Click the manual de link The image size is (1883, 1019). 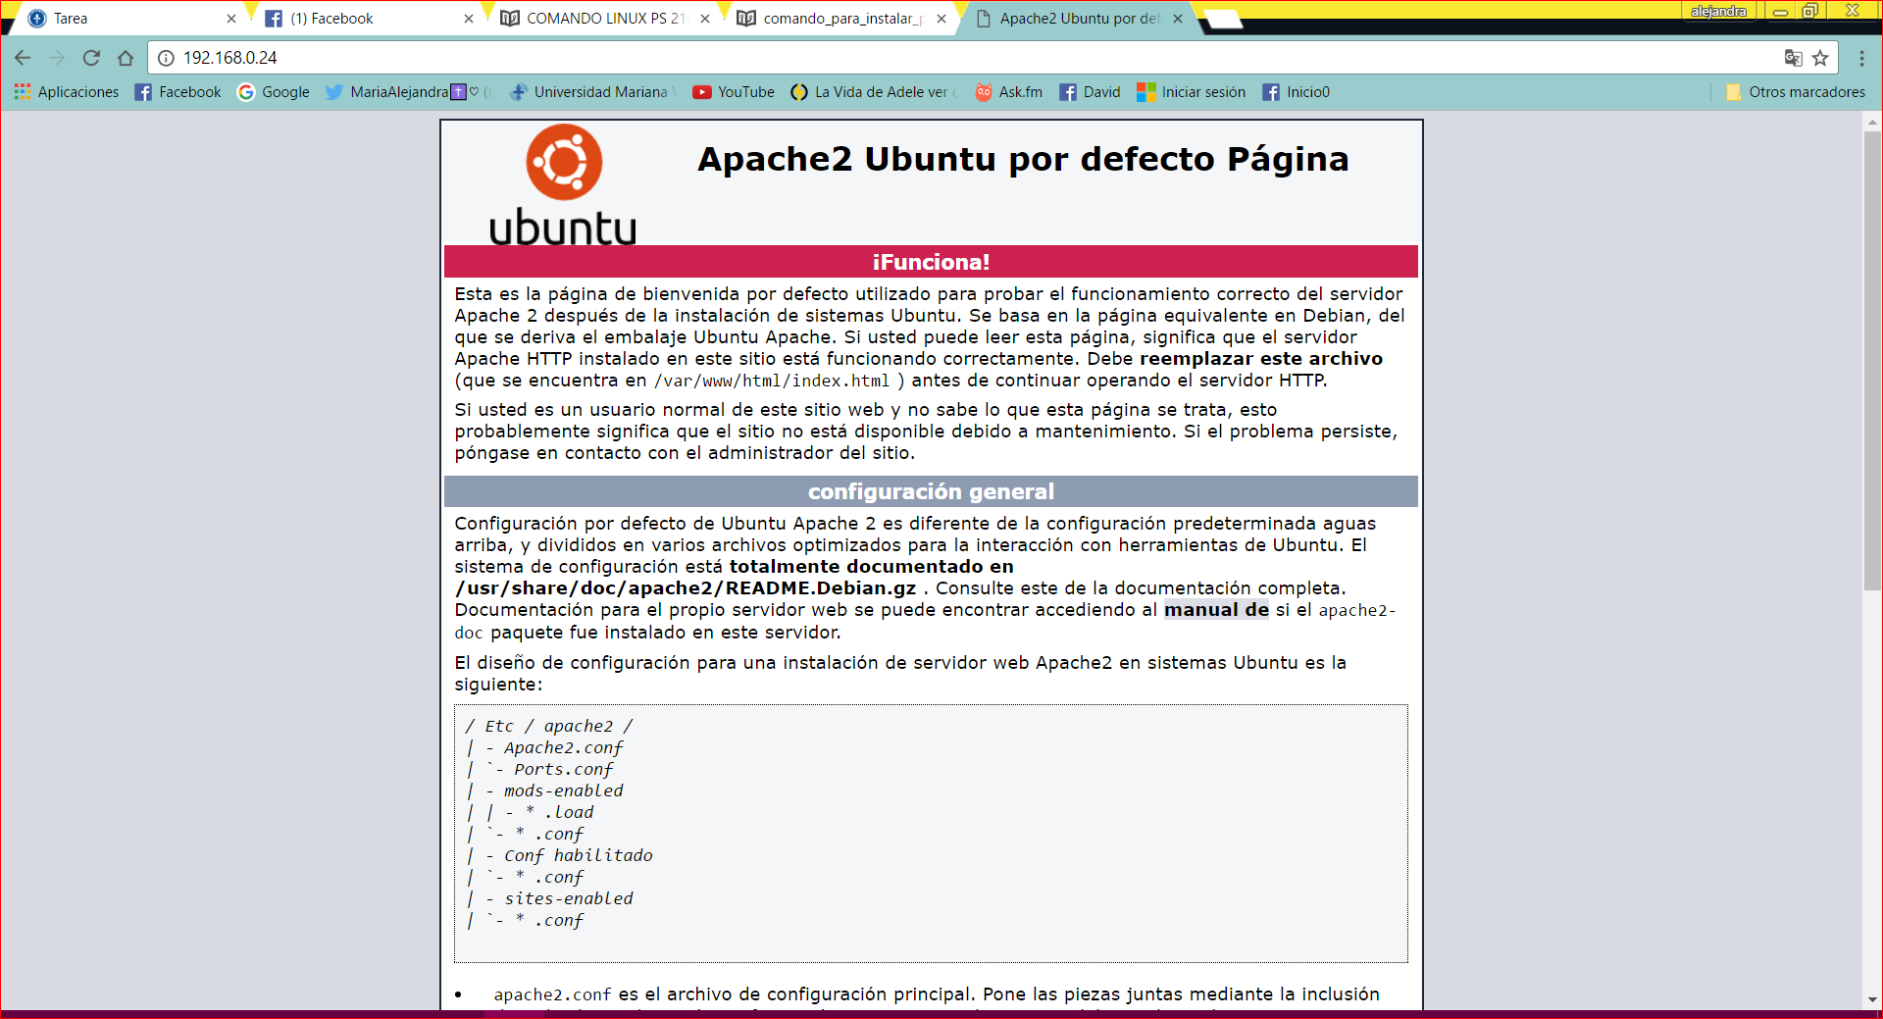(1216, 610)
